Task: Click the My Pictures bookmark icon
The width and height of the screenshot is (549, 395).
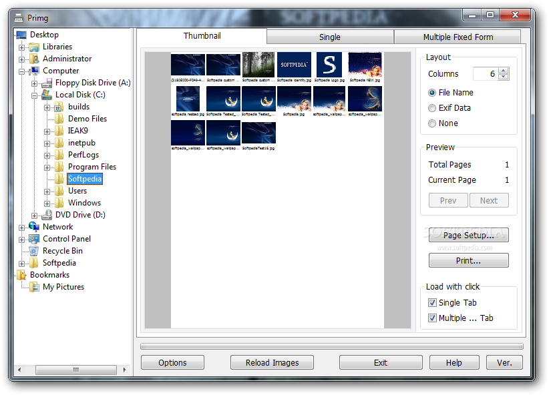Action: coord(34,287)
